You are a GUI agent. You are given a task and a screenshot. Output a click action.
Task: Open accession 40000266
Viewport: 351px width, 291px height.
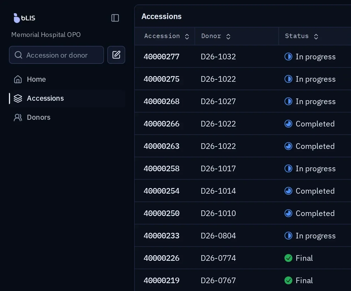pos(162,124)
